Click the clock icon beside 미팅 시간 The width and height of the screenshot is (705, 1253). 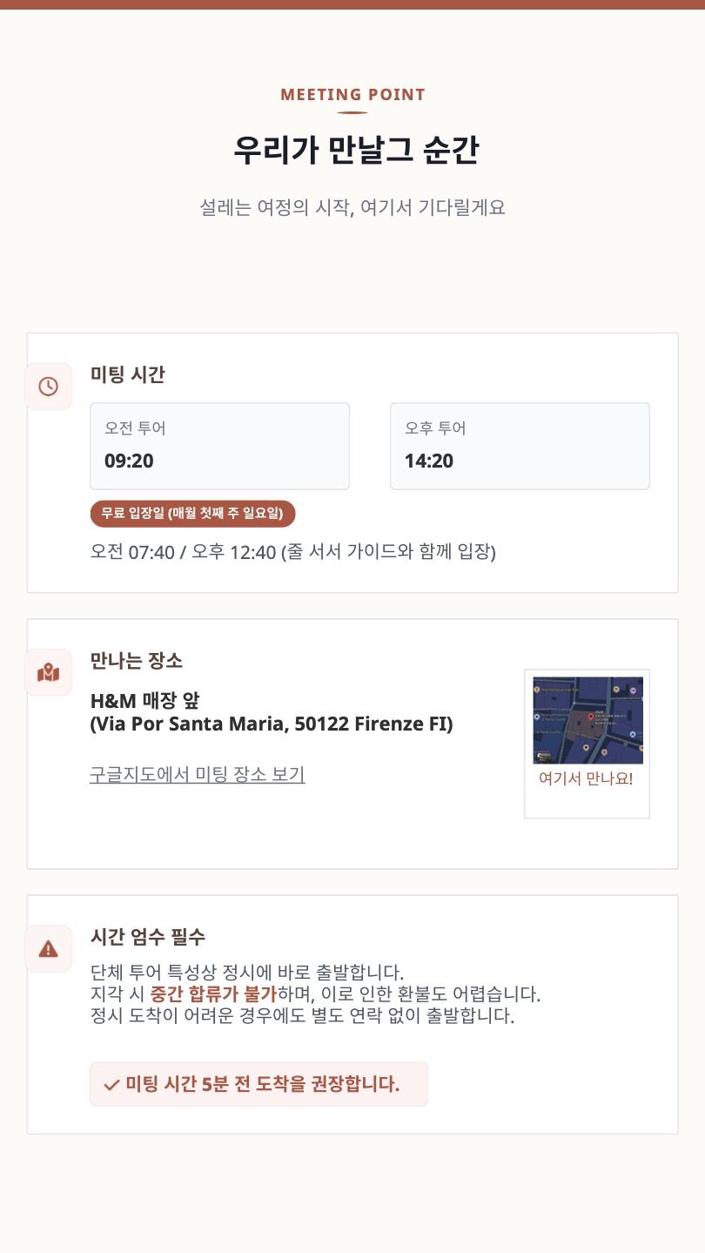[48, 387]
